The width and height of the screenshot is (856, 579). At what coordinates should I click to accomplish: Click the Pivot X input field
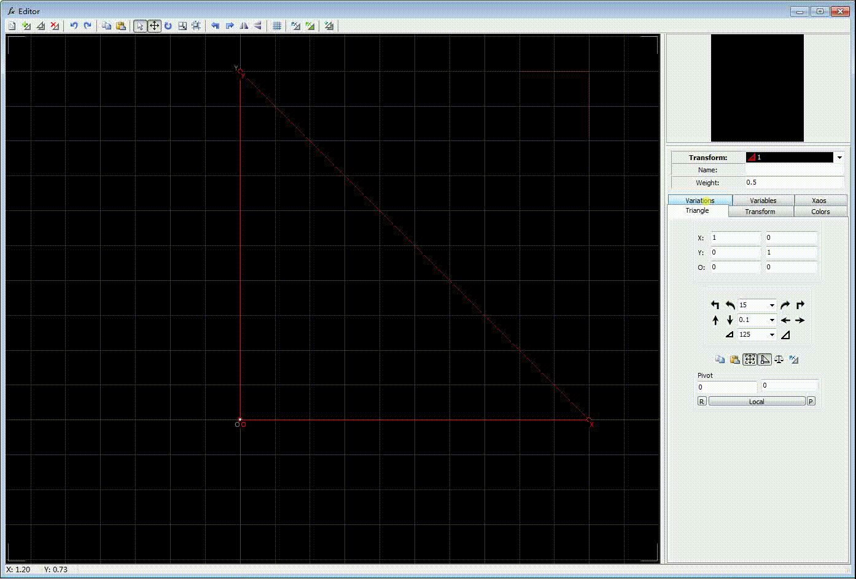pos(727,387)
